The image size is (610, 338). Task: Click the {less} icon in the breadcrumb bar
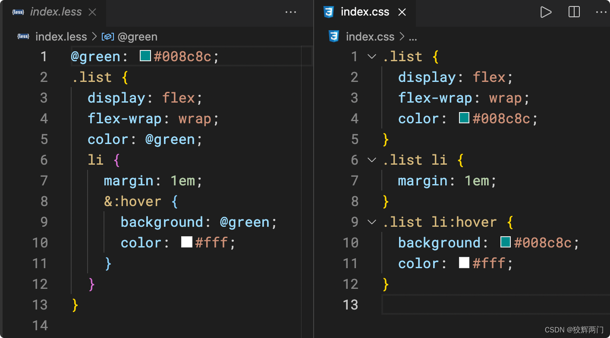tap(23, 36)
